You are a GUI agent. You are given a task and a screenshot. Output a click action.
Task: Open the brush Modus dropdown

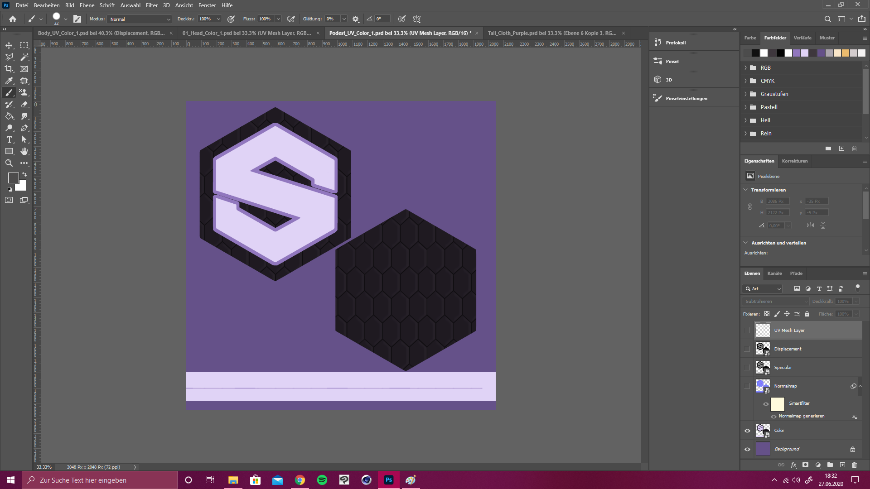(x=140, y=19)
